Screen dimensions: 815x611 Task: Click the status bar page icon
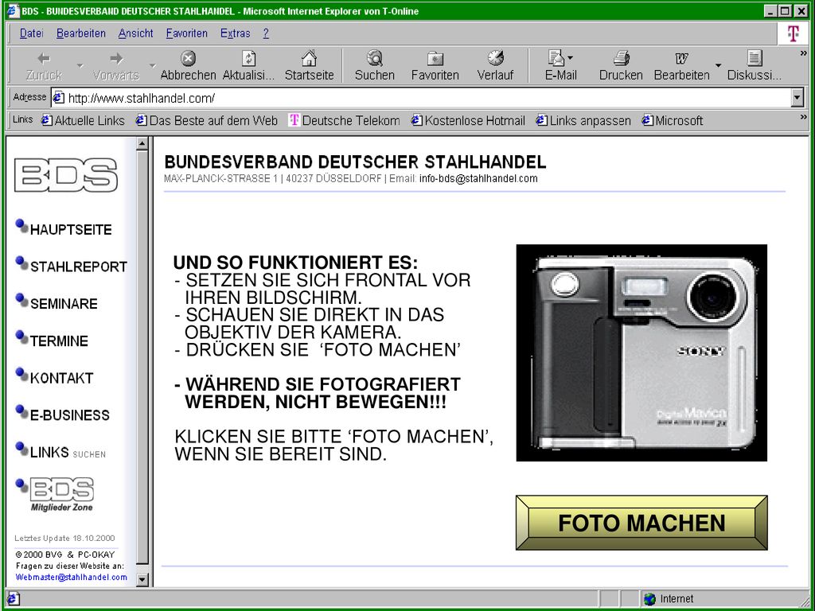(13, 599)
